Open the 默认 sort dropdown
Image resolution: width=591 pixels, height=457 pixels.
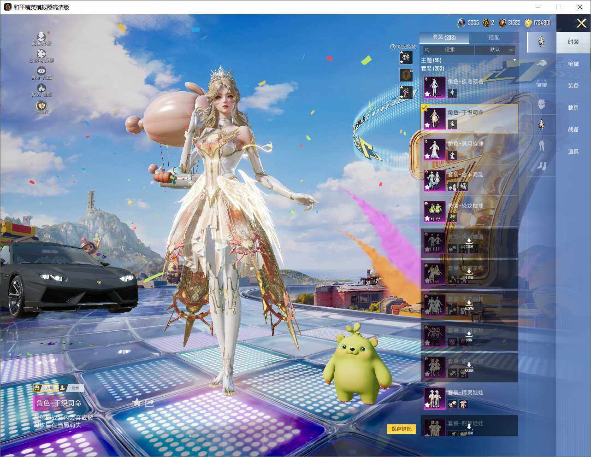(x=496, y=50)
